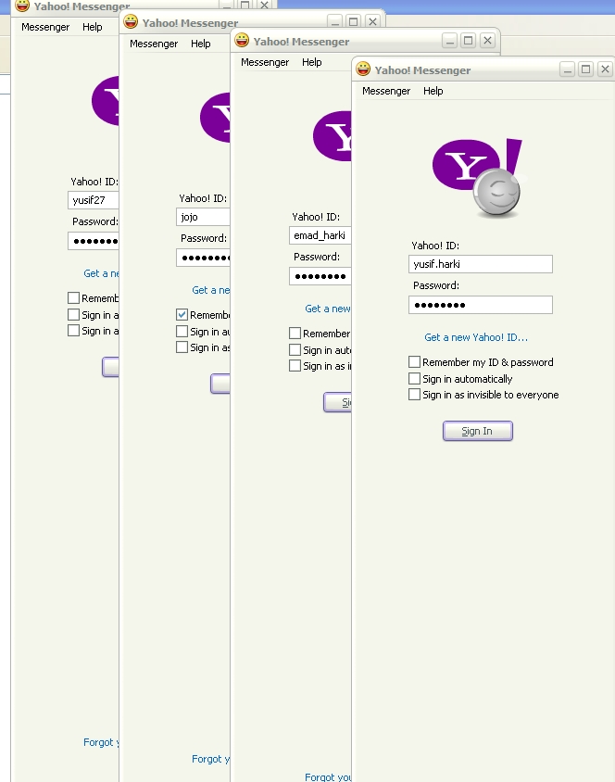Tick Remember checkbox in yusif27 window
Image resolution: width=615 pixels, height=782 pixels.
(x=74, y=298)
